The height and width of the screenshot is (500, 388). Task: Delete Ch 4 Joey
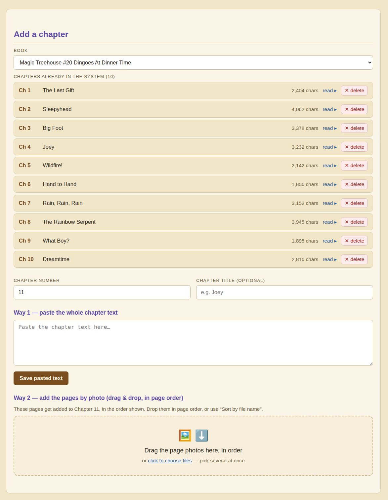pyautogui.click(x=354, y=147)
